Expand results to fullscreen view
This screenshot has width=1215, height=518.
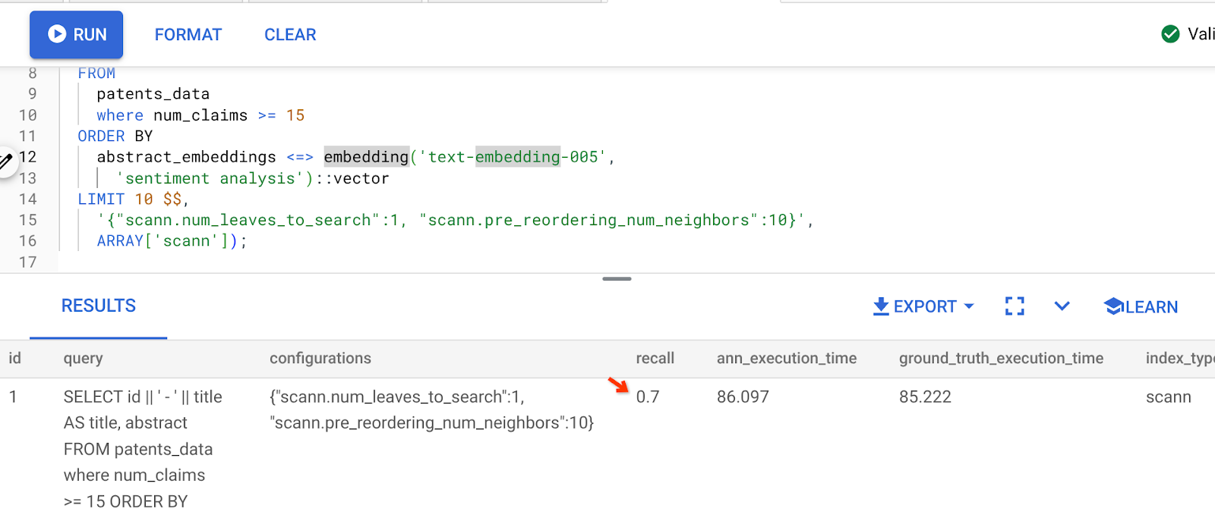[1015, 306]
